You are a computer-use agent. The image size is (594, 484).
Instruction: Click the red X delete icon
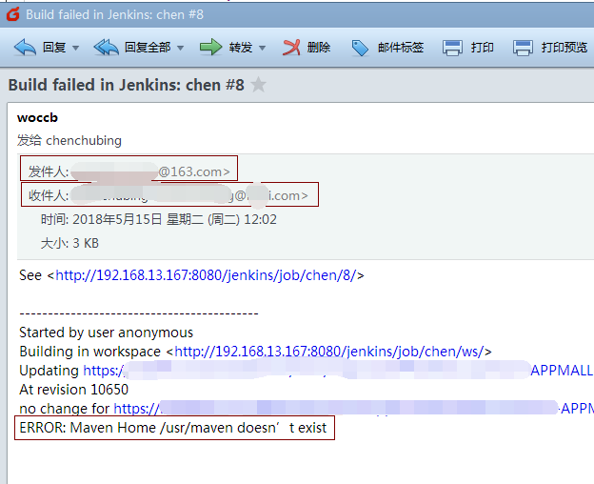291,48
